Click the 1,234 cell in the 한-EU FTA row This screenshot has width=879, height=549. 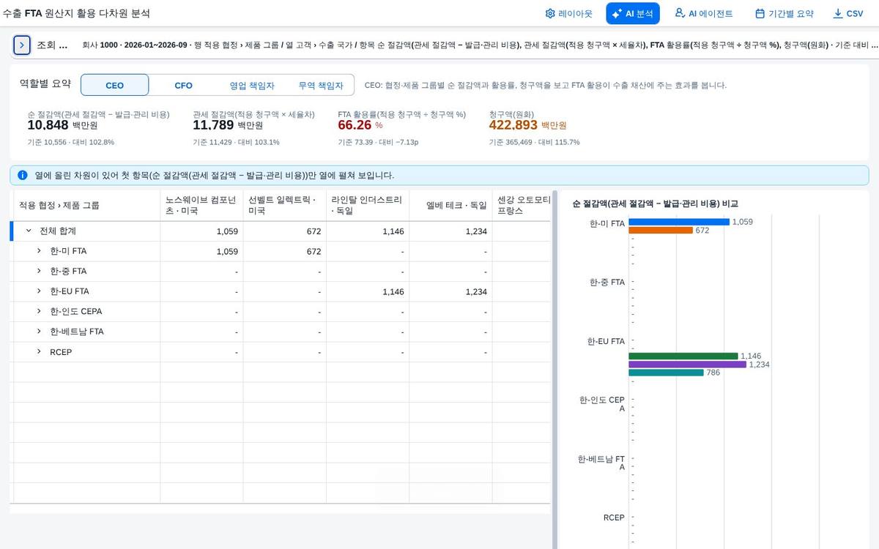click(x=450, y=291)
